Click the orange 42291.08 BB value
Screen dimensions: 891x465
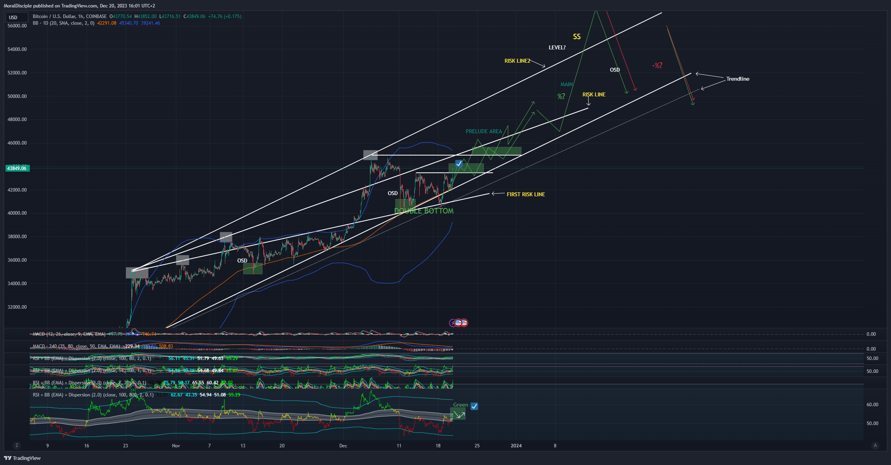pyautogui.click(x=107, y=23)
